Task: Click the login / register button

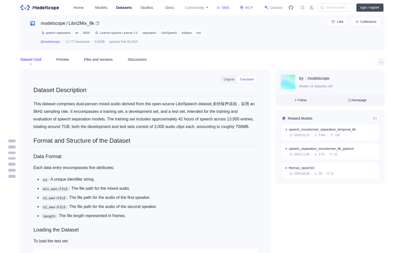Action: point(370,8)
